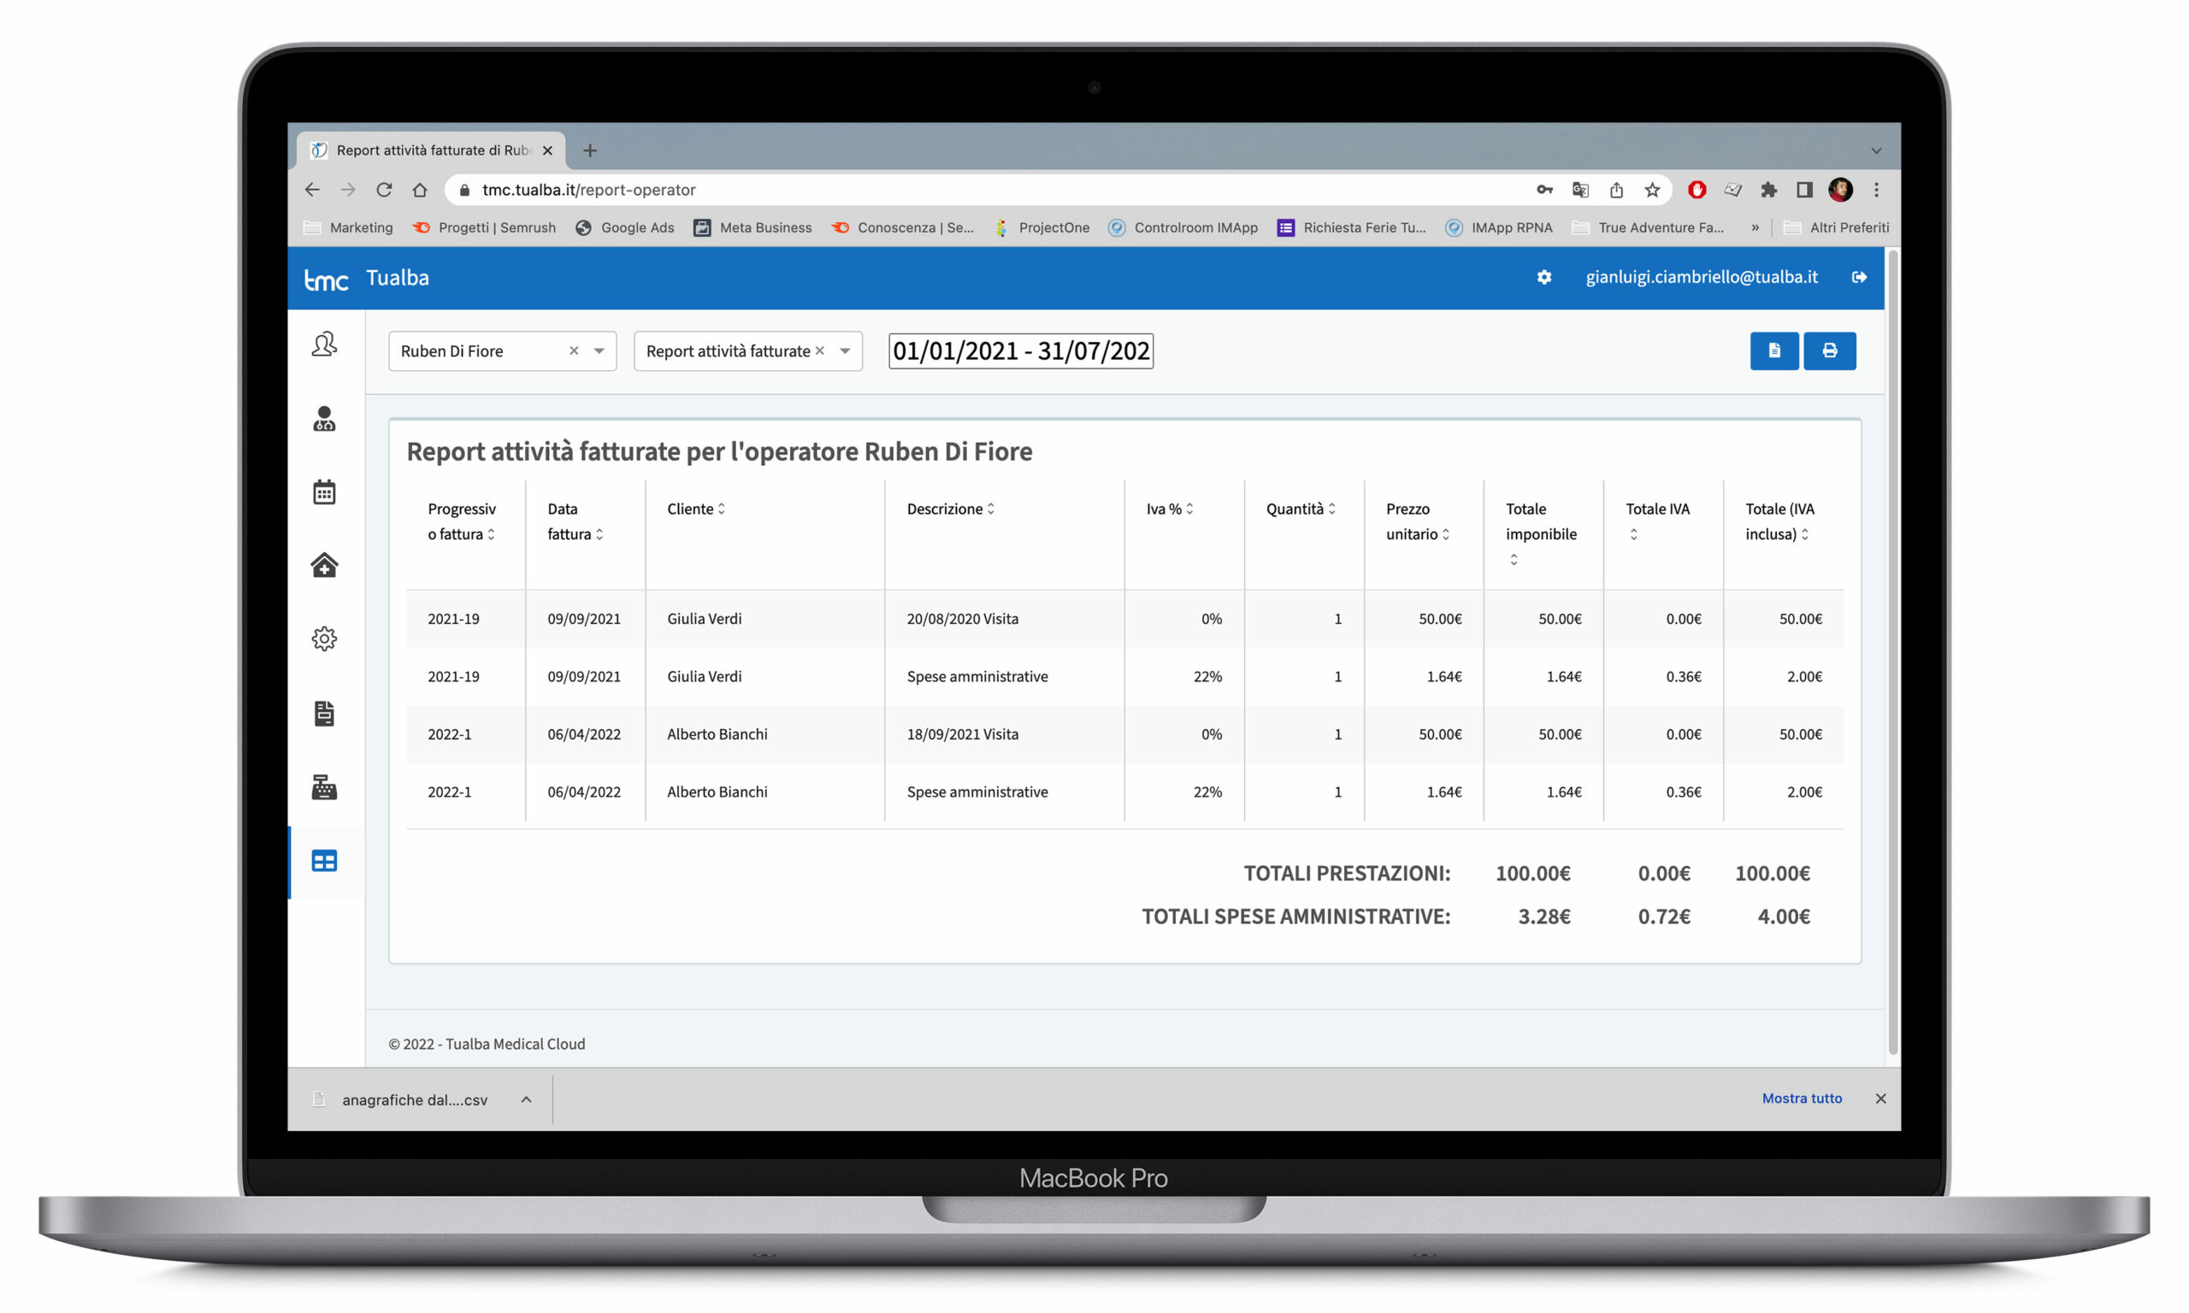Open the doctor operators sidebar icon
The image size is (2189, 1313).
pyautogui.click(x=324, y=419)
